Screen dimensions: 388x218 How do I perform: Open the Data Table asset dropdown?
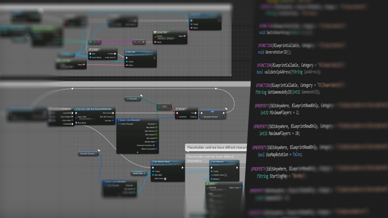[85, 119]
